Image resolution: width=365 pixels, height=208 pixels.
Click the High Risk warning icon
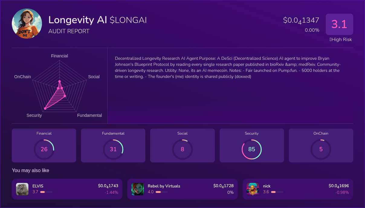pyautogui.click(x=331, y=40)
